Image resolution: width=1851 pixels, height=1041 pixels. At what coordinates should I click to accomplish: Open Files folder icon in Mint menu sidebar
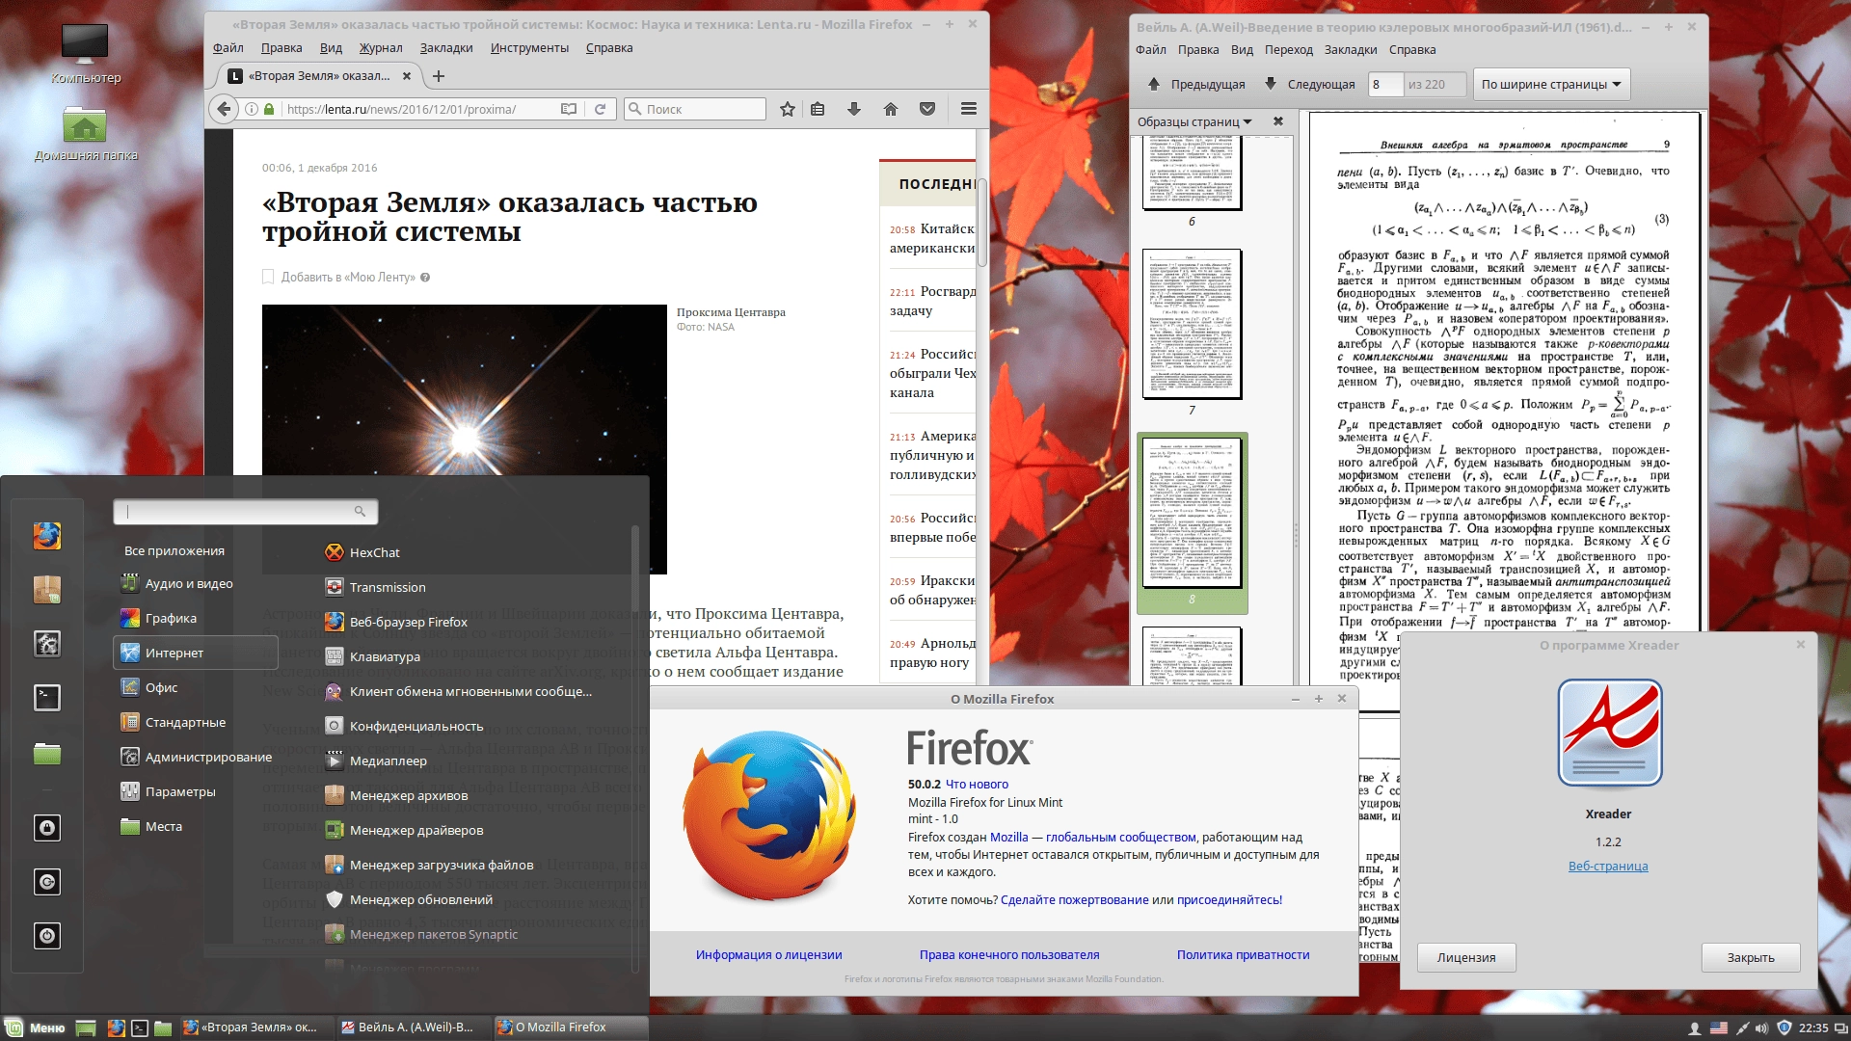pyautogui.click(x=47, y=753)
